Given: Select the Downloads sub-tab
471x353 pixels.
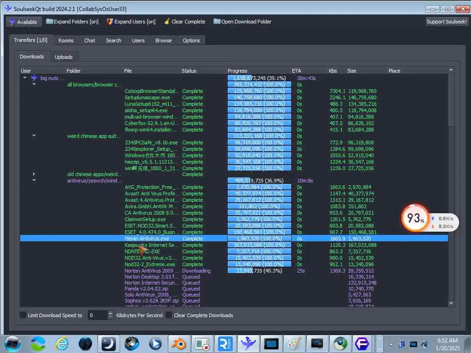Looking at the screenshot, I should 32,57.
